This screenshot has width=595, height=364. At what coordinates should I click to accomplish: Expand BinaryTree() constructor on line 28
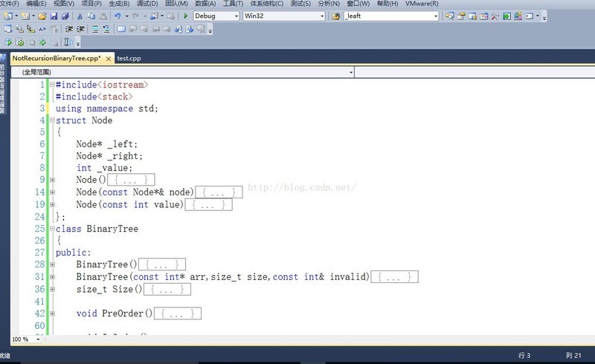[52, 264]
